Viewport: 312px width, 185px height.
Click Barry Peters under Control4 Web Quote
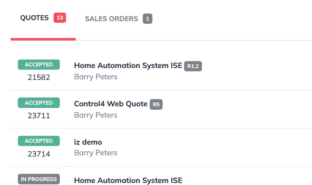click(x=96, y=115)
